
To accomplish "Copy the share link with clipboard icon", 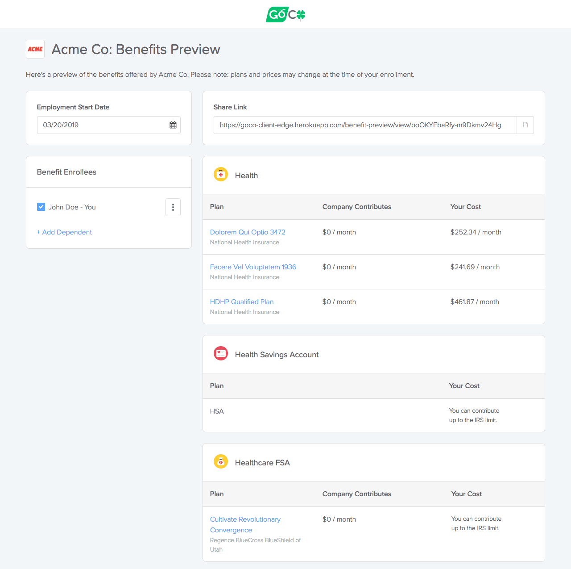I will [x=525, y=125].
